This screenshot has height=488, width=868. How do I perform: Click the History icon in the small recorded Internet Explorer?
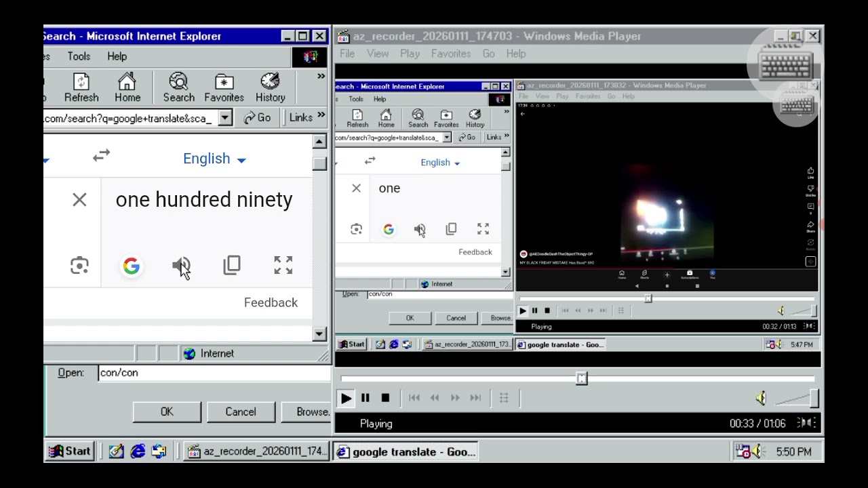tap(475, 119)
